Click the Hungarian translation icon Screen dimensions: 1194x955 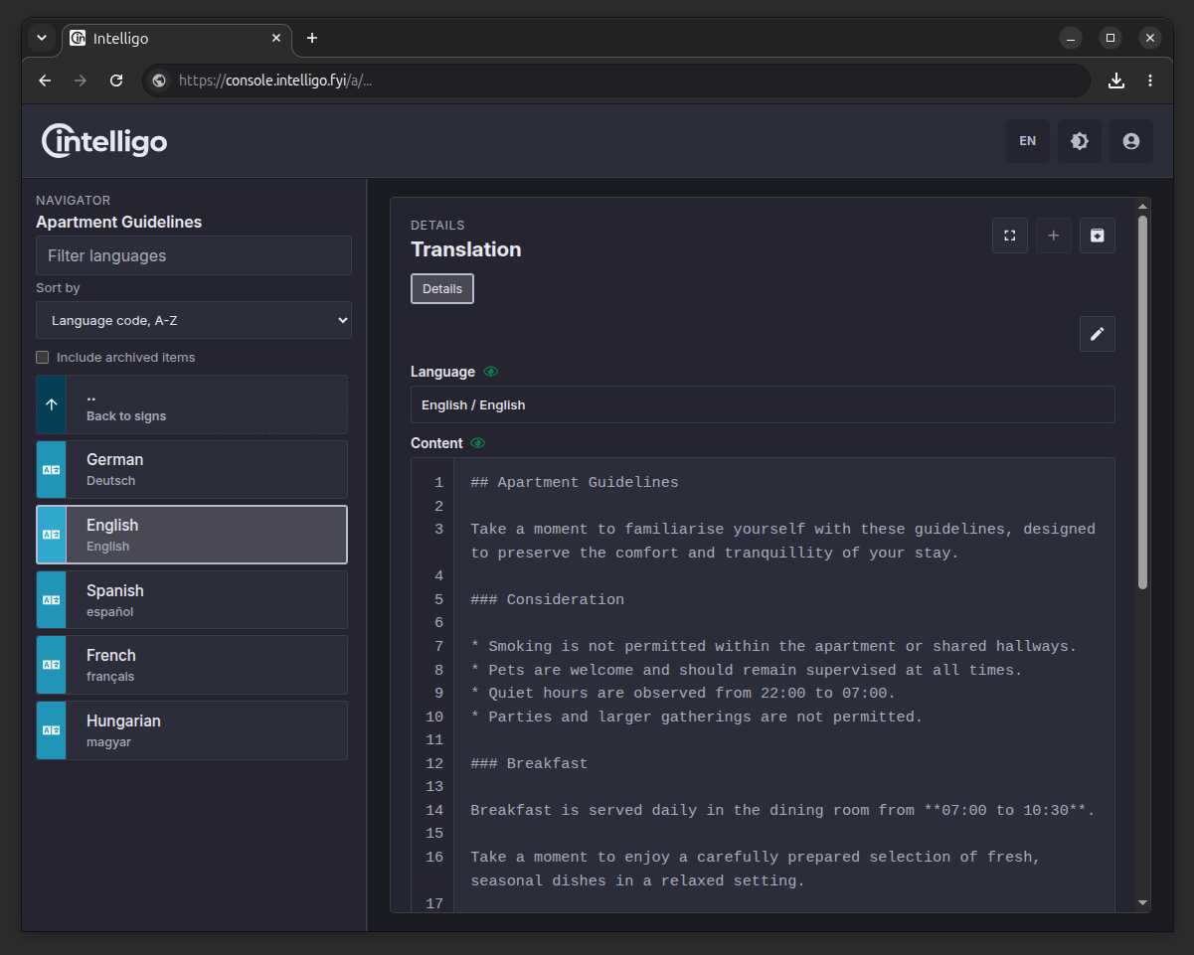(52, 730)
